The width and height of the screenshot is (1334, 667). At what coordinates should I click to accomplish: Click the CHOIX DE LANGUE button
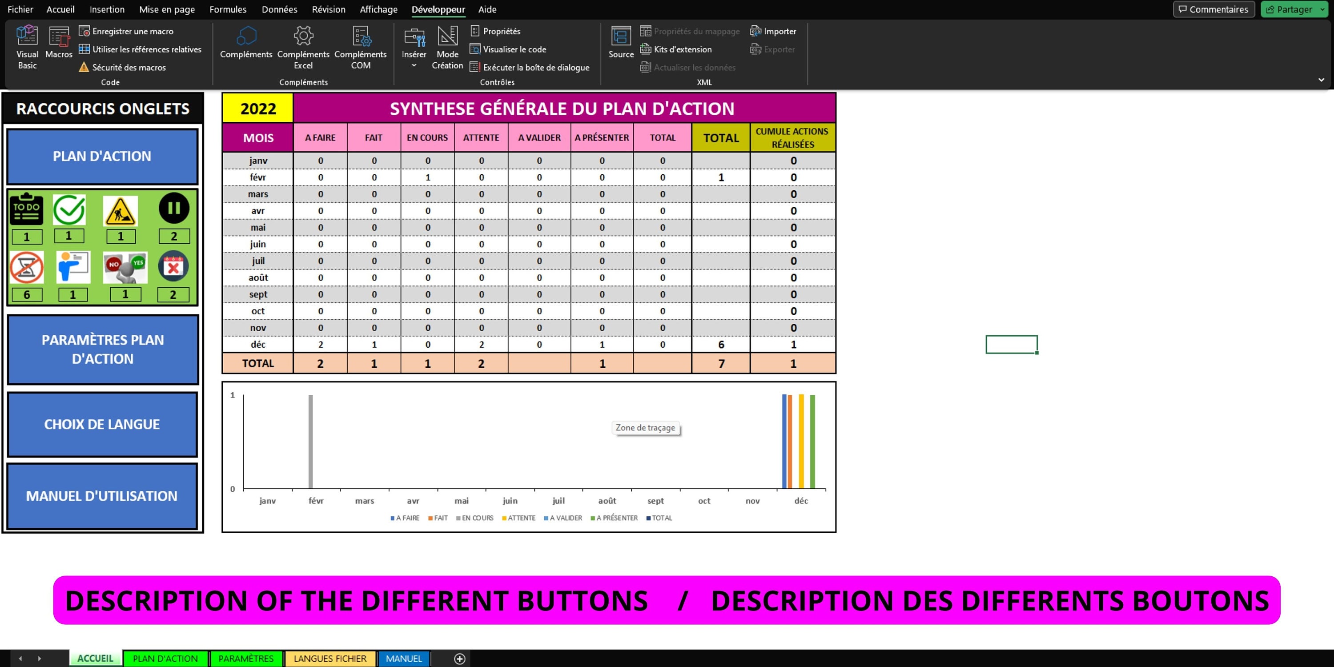[x=102, y=424]
